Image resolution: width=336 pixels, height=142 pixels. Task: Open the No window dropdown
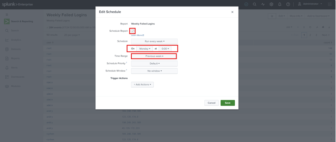[154, 71]
